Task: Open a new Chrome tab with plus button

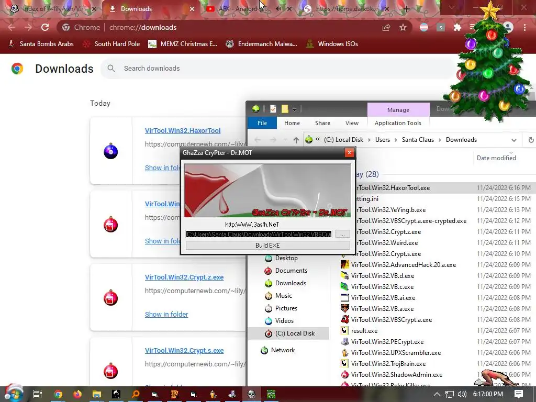Action: point(406,9)
